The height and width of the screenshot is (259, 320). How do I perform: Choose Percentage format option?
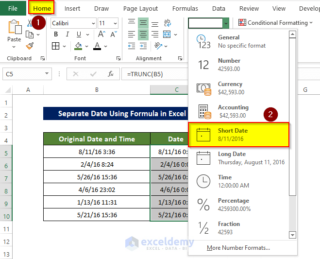click(x=238, y=205)
